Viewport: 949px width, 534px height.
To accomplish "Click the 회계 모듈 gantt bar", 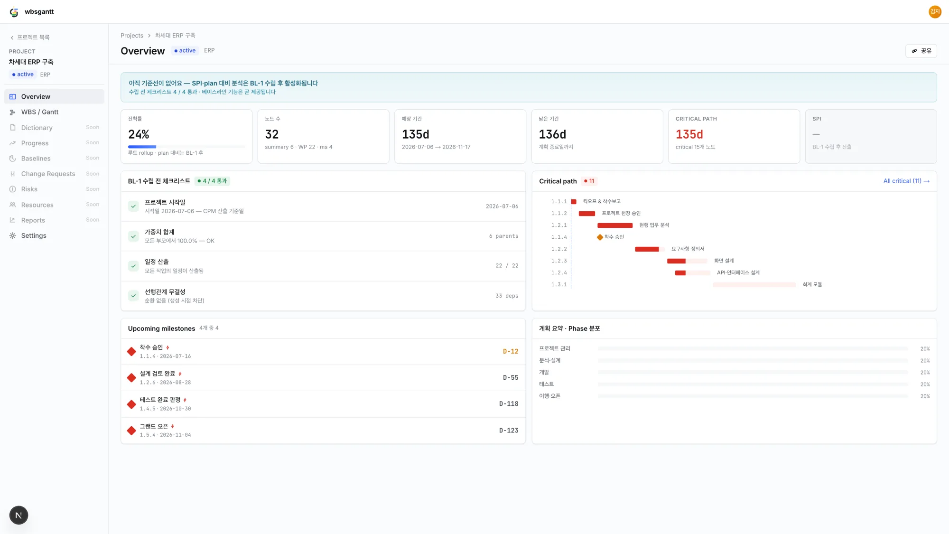I will click(754, 285).
